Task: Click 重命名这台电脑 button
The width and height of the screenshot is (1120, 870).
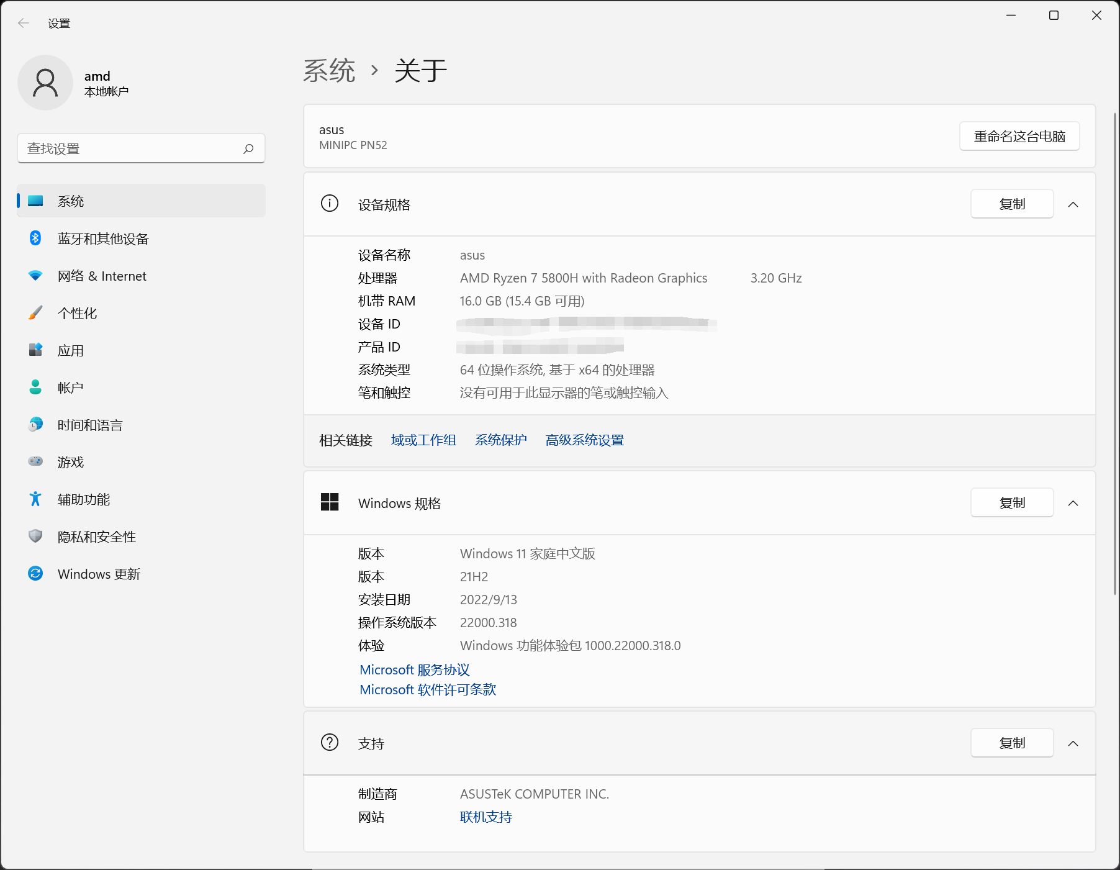Action: coord(1019,136)
